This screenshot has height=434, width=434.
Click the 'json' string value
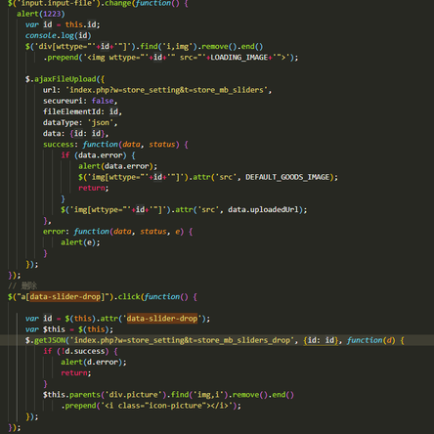click(x=101, y=123)
